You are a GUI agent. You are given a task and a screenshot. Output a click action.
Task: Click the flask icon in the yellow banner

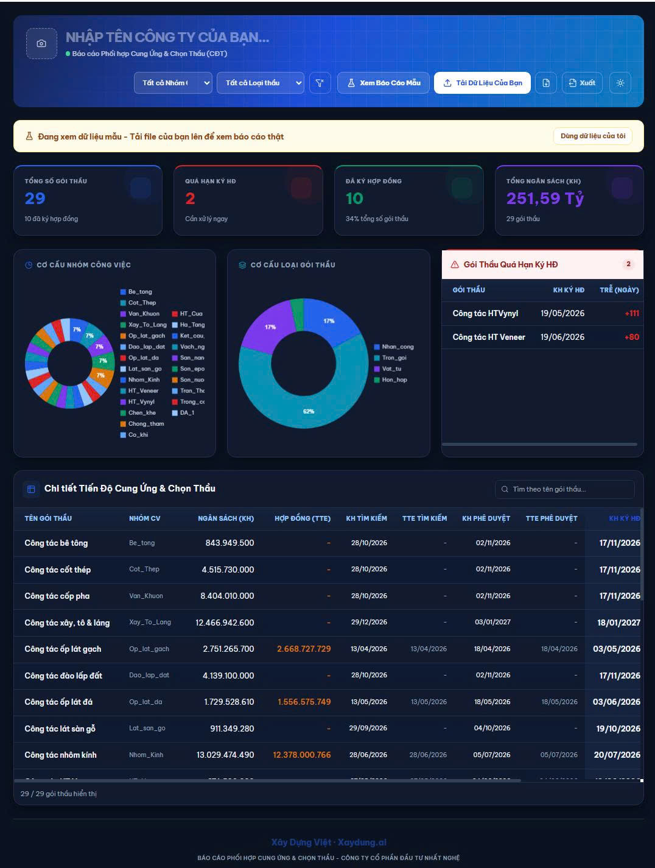click(x=29, y=136)
